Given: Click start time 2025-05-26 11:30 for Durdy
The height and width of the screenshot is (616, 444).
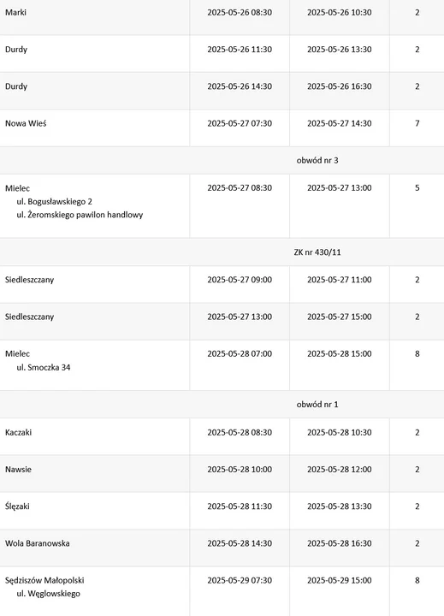Looking at the screenshot, I should point(240,50).
